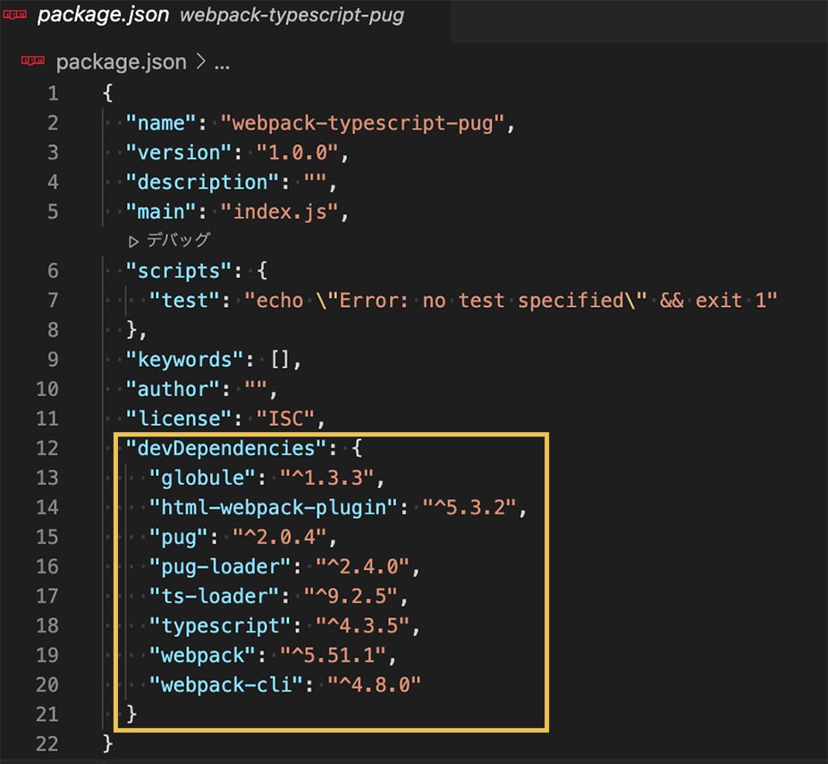The width and height of the screenshot is (828, 764).
Task: Click the "webpack-typescript-pug" string value on line 2
Action: pos(362,123)
